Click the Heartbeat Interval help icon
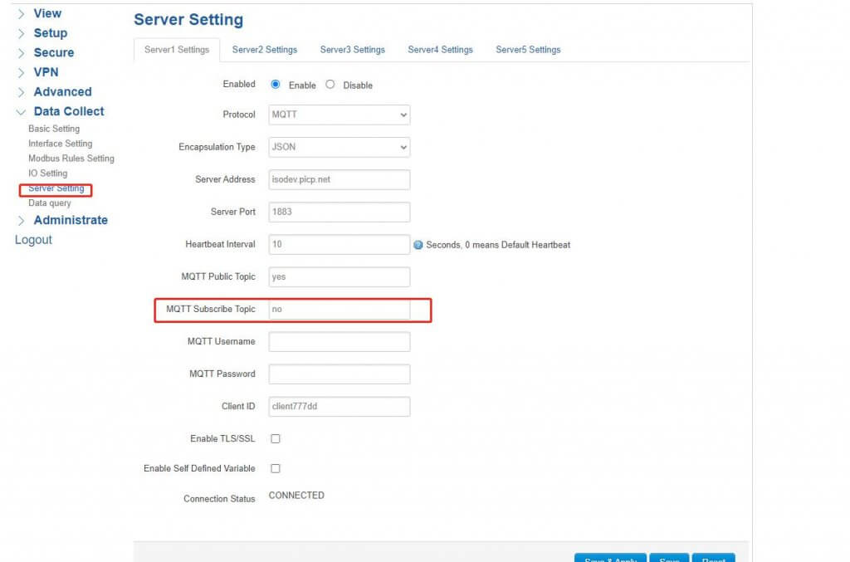This screenshot has width=850, height=562. click(418, 244)
